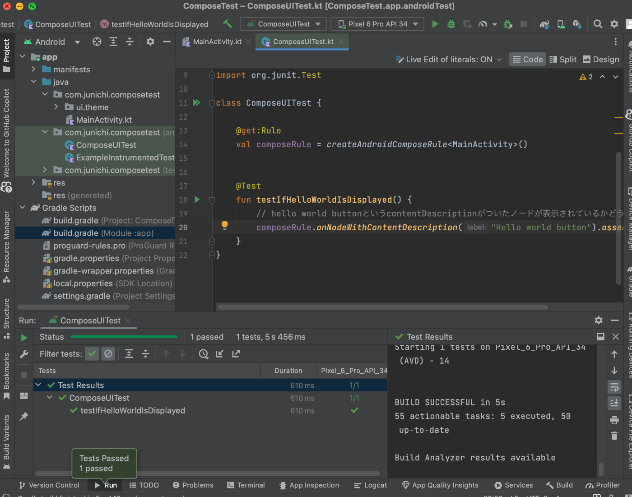This screenshot has height=497, width=632.
Task: Rerun tests in Run panel
Action: click(24, 338)
